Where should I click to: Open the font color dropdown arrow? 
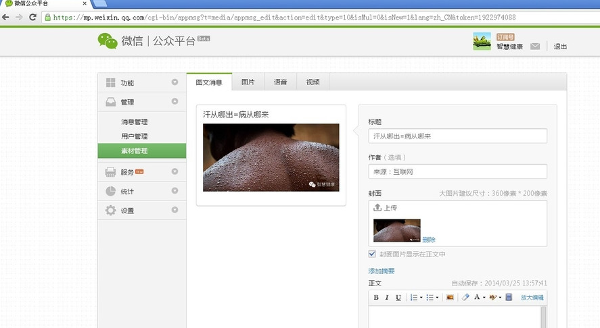pos(484,298)
